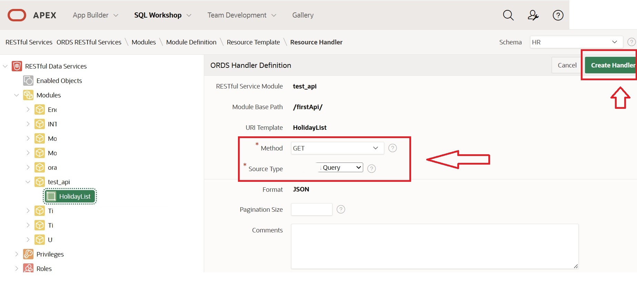Select the Roles tree label
The image size is (637, 282).
click(44, 269)
